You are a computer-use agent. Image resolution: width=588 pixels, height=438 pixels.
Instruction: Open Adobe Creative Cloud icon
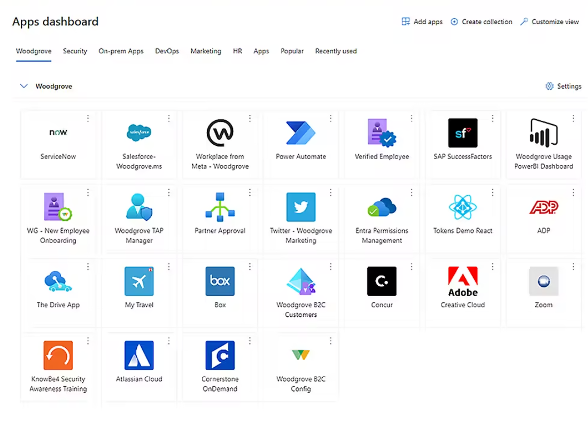(463, 281)
